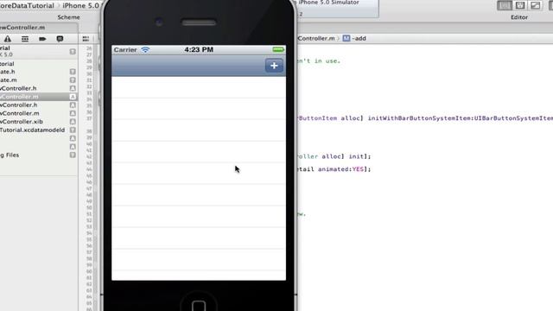Select the 'g Files' group in navigator

pos(10,155)
